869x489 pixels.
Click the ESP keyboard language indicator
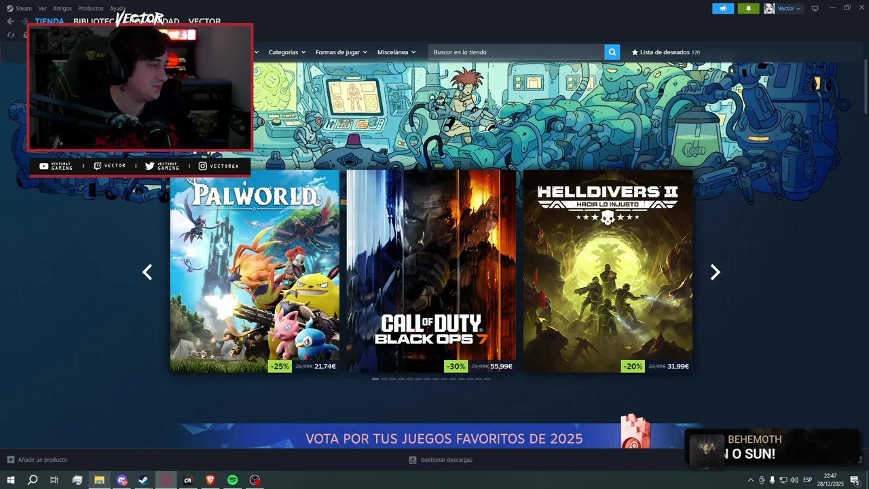tap(807, 480)
